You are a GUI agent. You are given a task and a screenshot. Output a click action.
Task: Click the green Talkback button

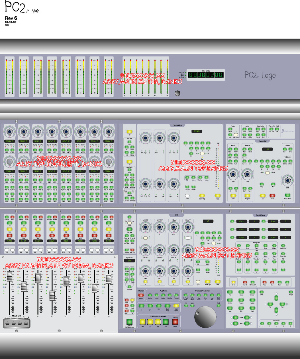pos(129,322)
